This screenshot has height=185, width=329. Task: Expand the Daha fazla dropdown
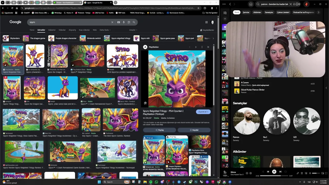[105, 30]
